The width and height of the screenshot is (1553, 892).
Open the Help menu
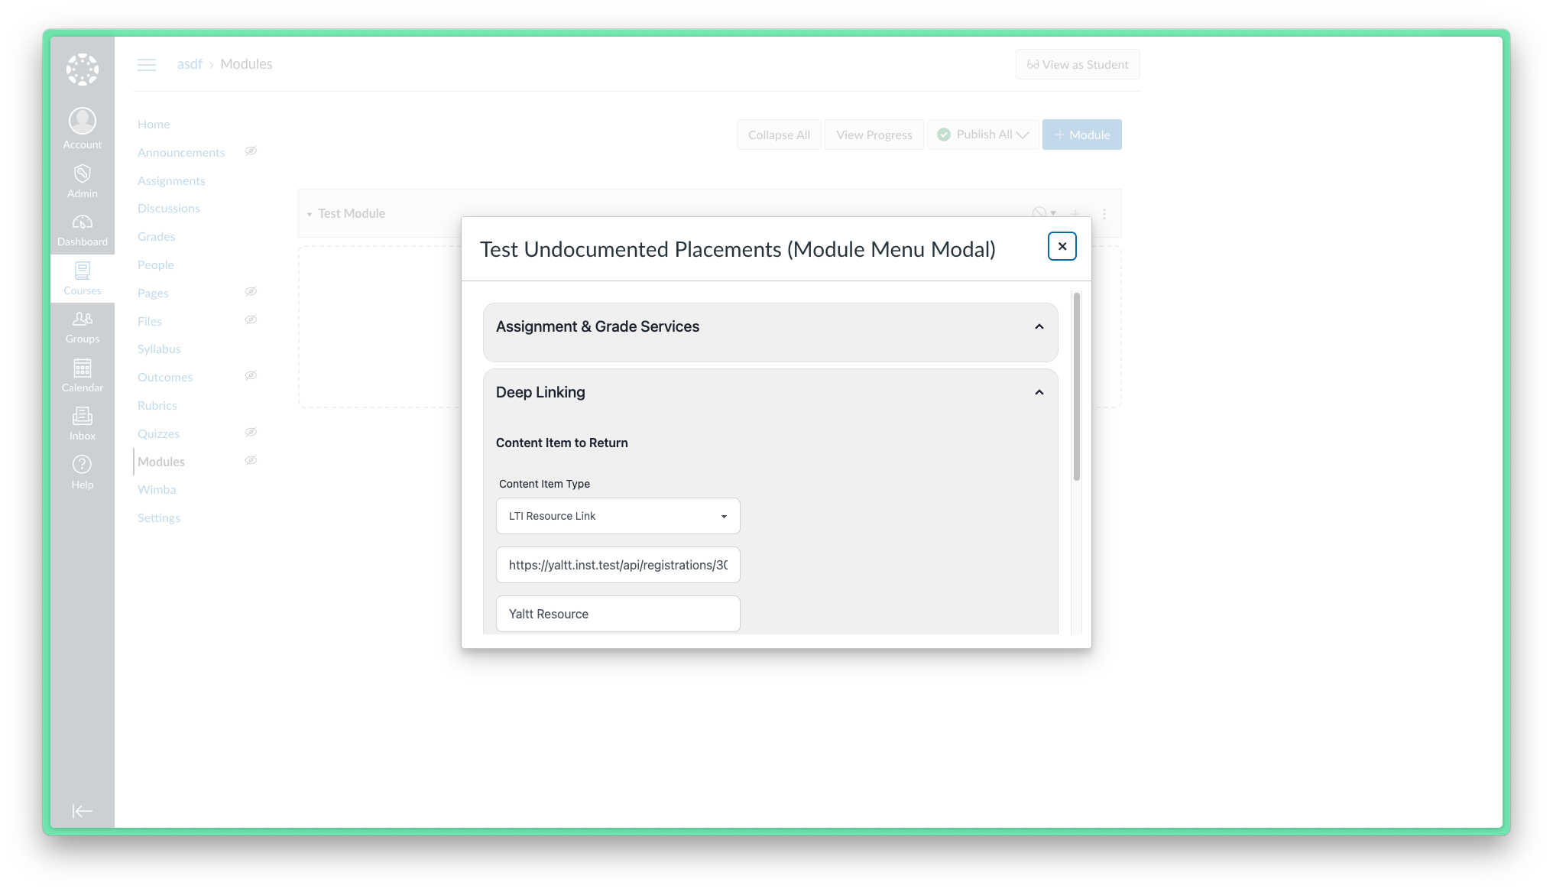click(82, 471)
